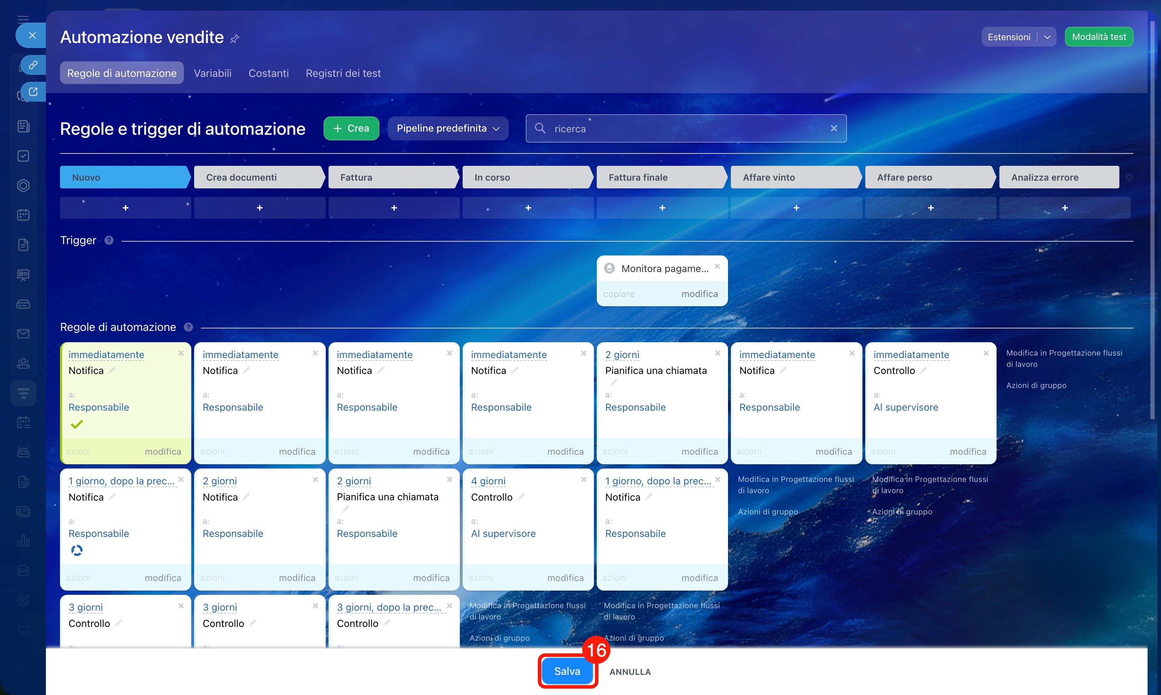Clear the ricerca search field with X

834,128
